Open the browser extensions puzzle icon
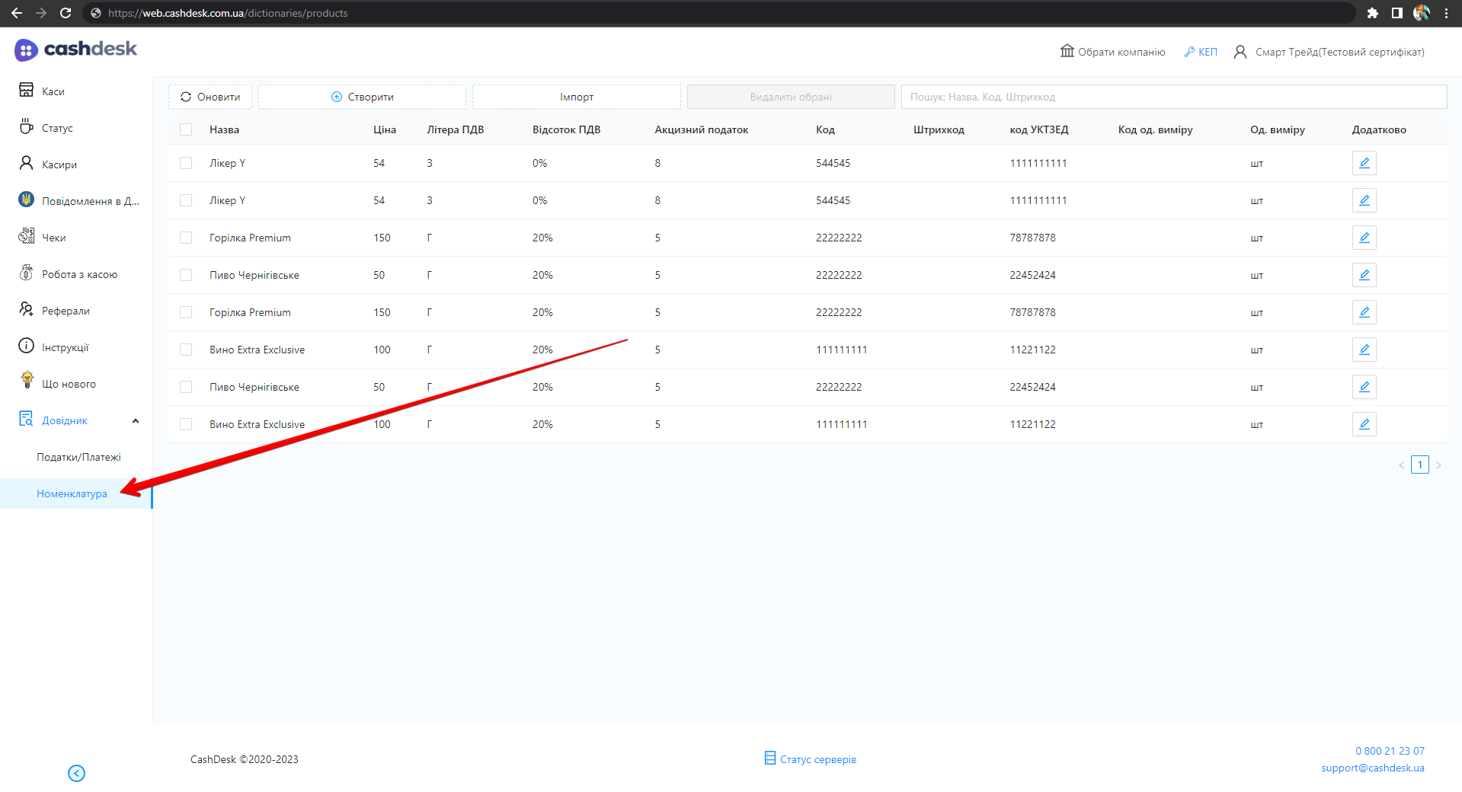Screen dimensions: 1462x792 1372,13
